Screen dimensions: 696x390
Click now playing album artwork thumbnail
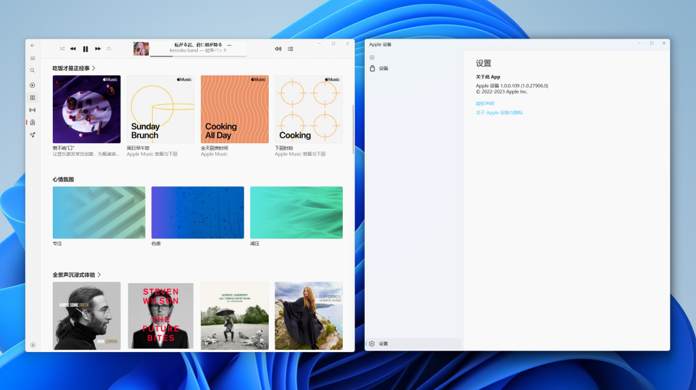[141, 49]
